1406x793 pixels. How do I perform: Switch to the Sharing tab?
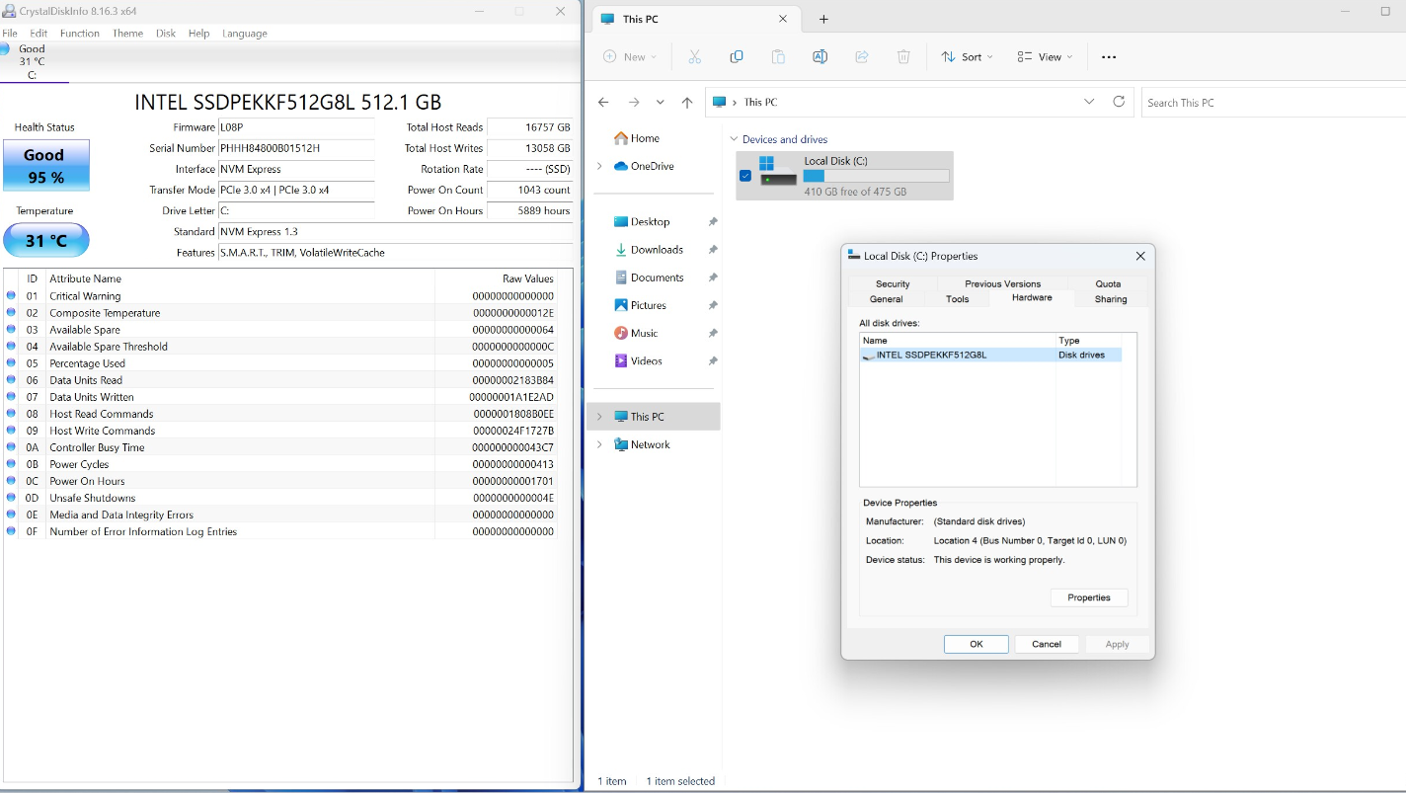tap(1111, 298)
